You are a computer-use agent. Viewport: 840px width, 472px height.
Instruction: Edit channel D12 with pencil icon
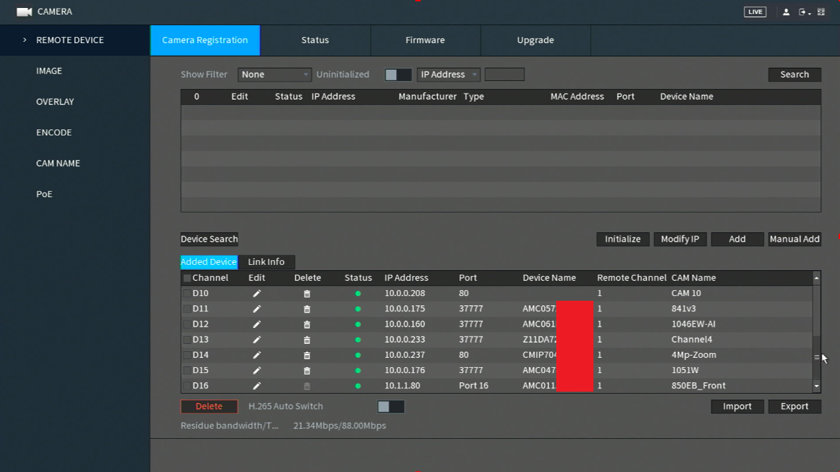[257, 325]
